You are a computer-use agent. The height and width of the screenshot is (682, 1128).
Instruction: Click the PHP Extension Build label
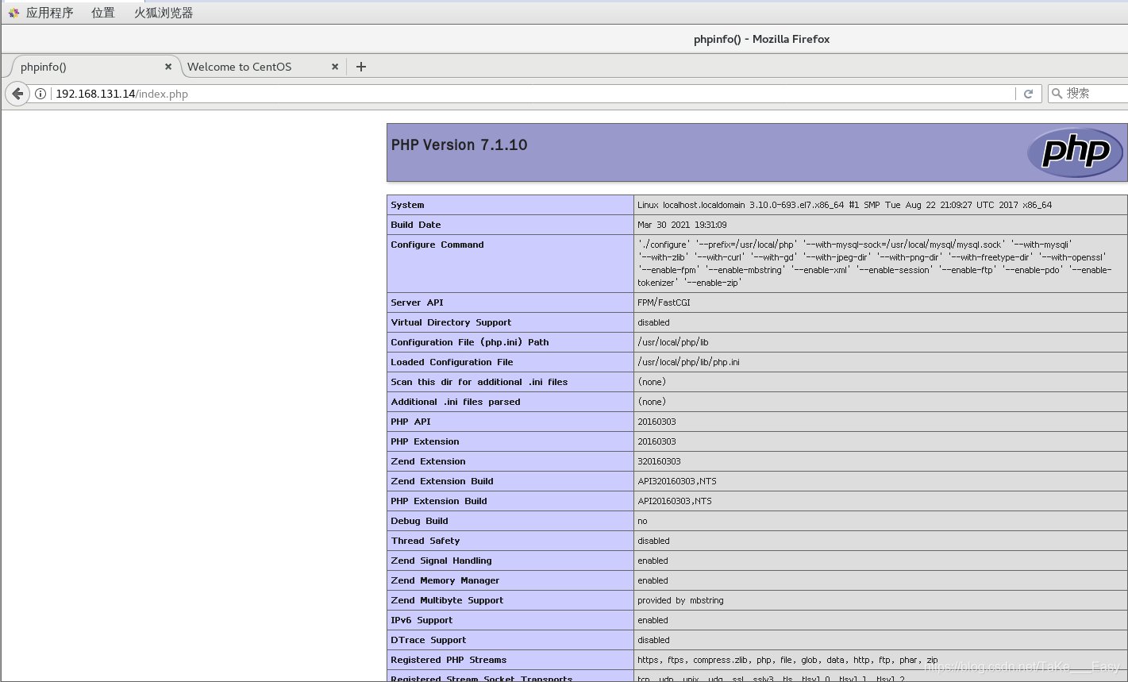439,501
